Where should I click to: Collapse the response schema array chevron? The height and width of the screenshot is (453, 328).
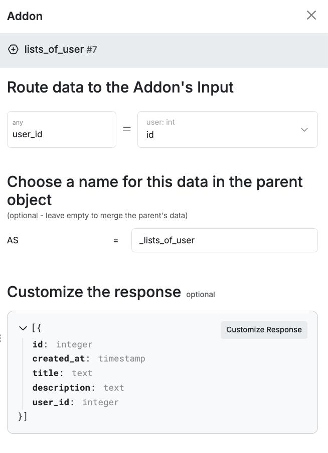coord(23,328)
